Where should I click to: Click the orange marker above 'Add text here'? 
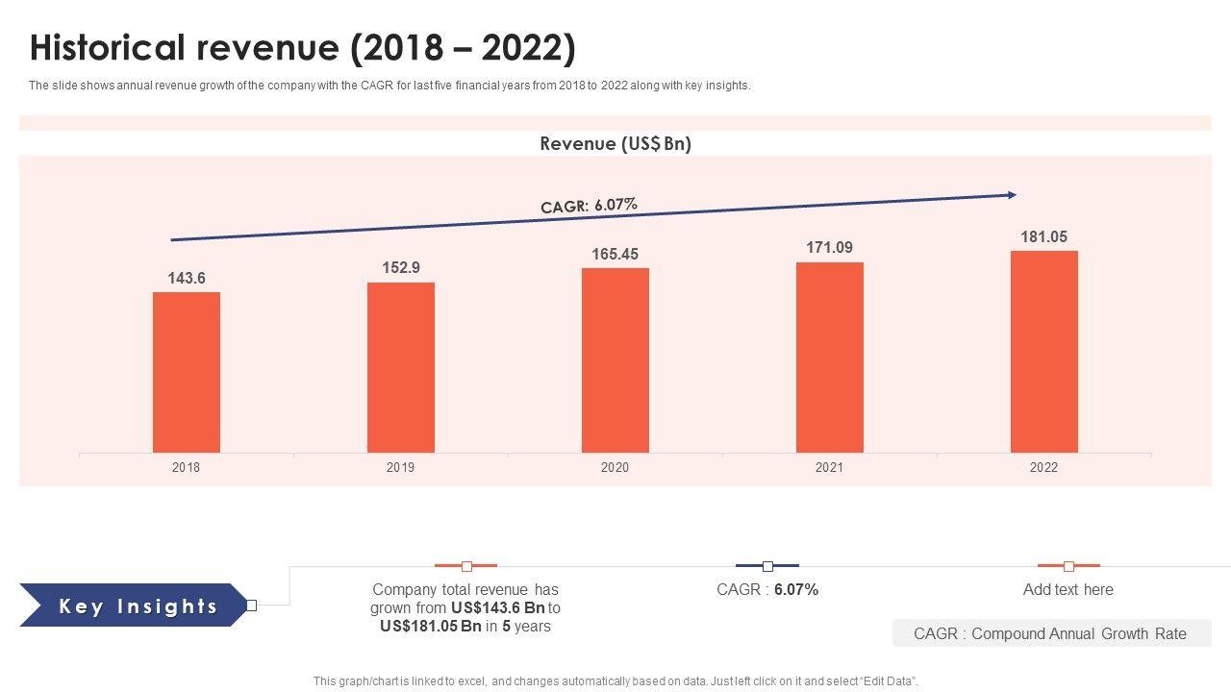(x=1068, y=566)
